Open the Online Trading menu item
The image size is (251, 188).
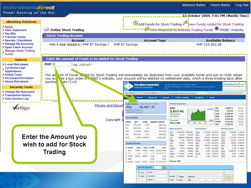click(x=182, y=97)
